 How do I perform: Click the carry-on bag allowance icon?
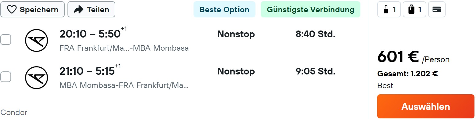pos(389,9)
